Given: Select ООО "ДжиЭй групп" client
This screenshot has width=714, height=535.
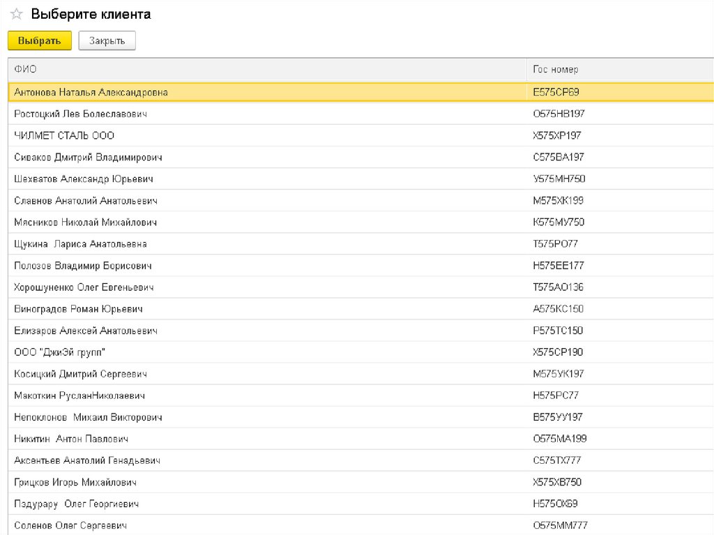Looking at the screenshot, I should pyautogui.click(x=59, y=352).
